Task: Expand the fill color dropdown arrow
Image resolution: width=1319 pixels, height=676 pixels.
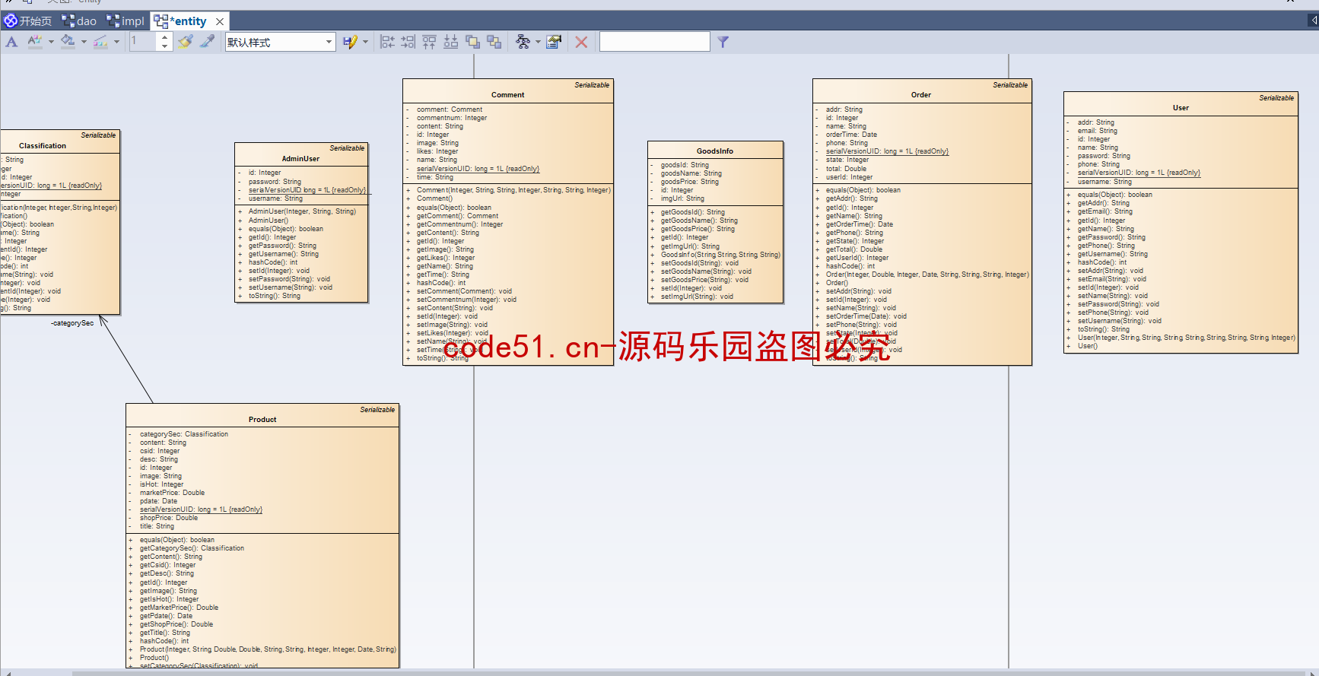Action: (x=84, y=42)
